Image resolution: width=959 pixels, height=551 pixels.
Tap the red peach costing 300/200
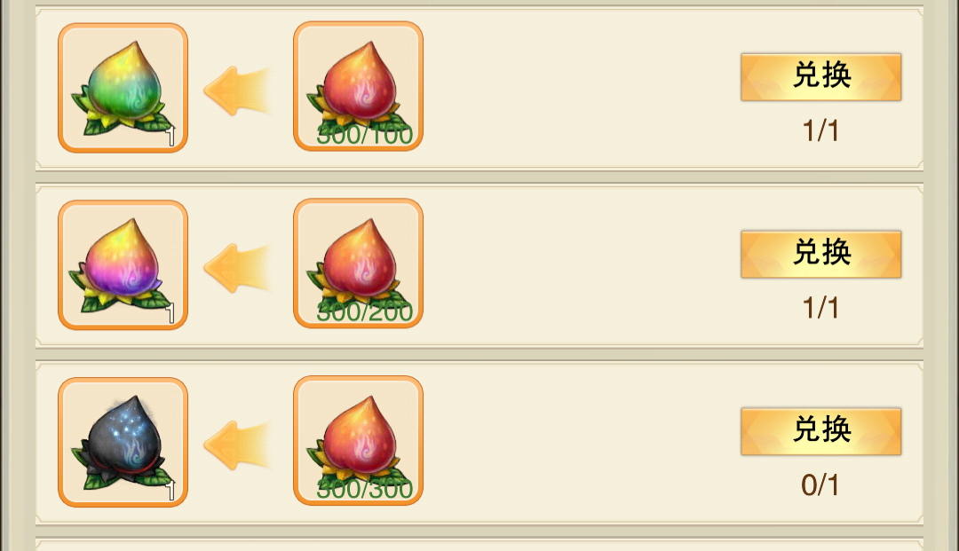pyautogui.click(x=359, y=264)
